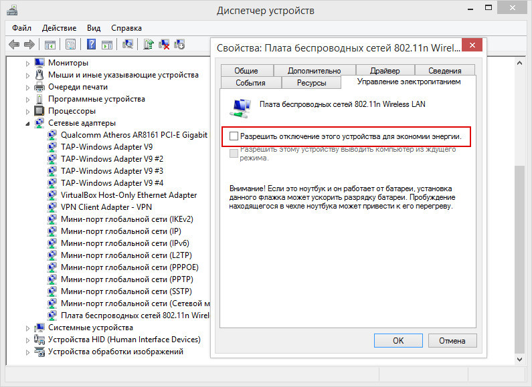Switch to the Сведения tab

[445, 70]
